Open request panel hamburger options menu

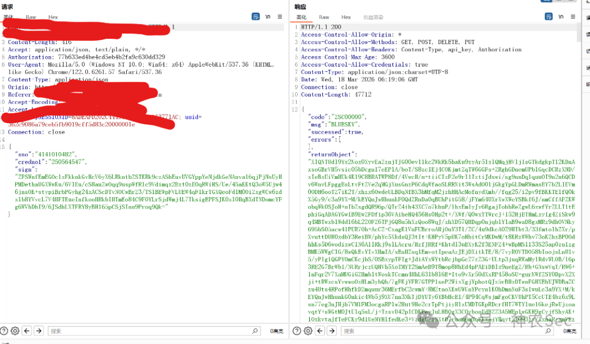(x=280, y=16)
